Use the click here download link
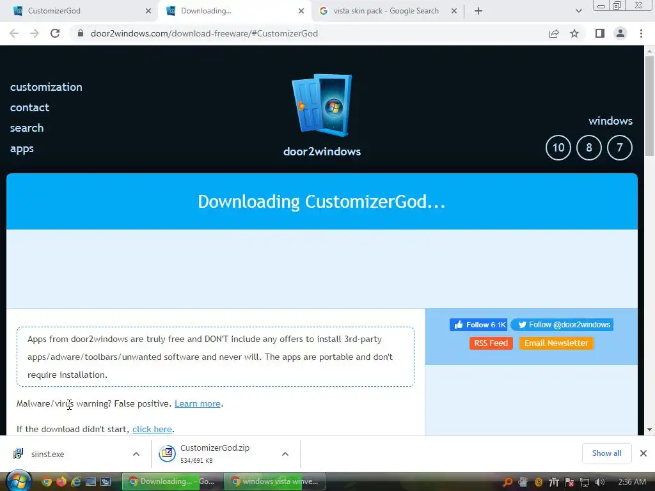 coord(152,429)
